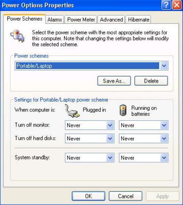
Task: Confirm settings with the OK button
Action: click(x=89, y=196)
